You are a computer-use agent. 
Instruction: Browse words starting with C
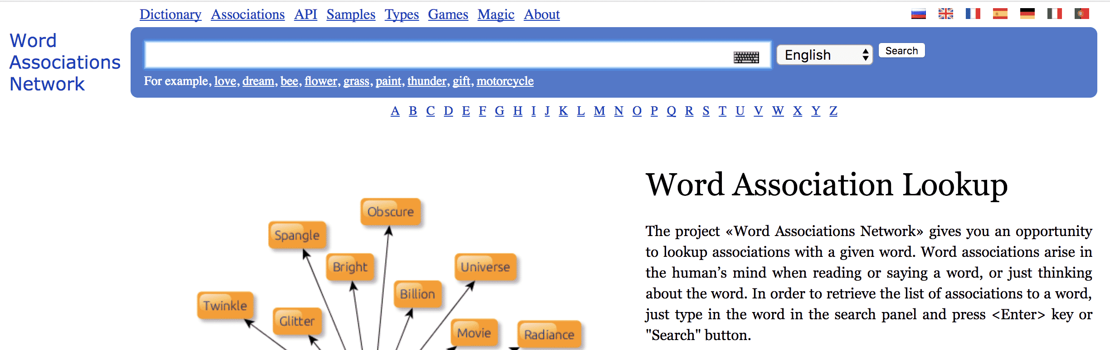click(x=430, y=111)
